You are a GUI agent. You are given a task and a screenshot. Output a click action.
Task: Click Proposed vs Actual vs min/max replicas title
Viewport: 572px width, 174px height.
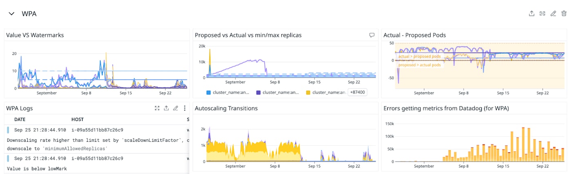coord(248,35)
